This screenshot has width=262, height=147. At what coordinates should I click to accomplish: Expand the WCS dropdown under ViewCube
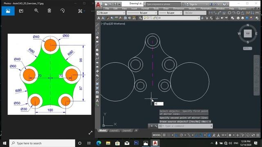coord(247,48)
